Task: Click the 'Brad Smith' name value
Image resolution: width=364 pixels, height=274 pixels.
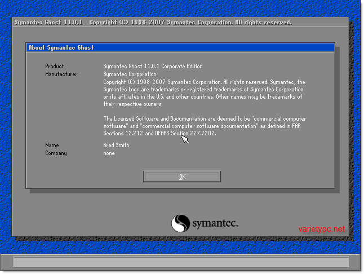Action: (x=116, y=145)
